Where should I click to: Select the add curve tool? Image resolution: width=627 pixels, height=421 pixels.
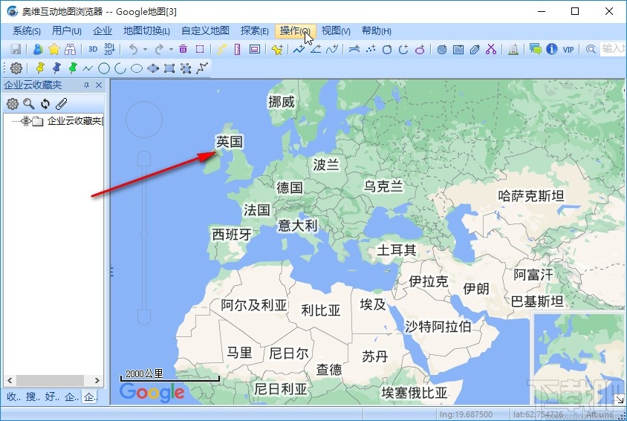tap(332, 49)
